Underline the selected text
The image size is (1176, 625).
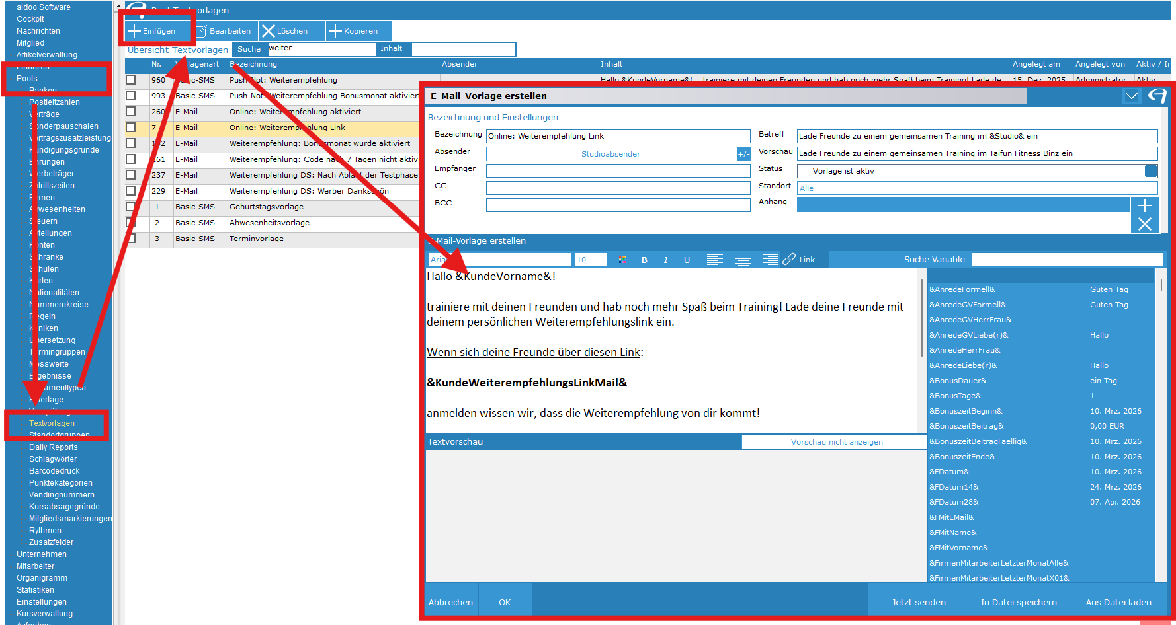pyautogui.click(x=687, y=260)
